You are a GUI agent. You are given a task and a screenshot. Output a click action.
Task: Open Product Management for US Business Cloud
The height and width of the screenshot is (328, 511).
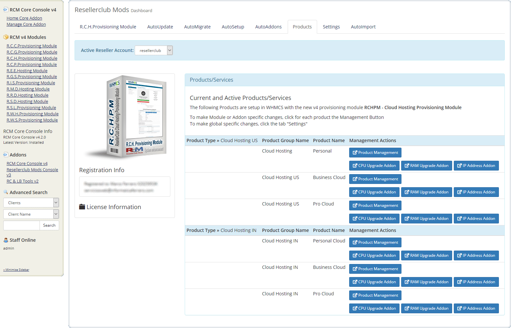[x=375, y=179]
